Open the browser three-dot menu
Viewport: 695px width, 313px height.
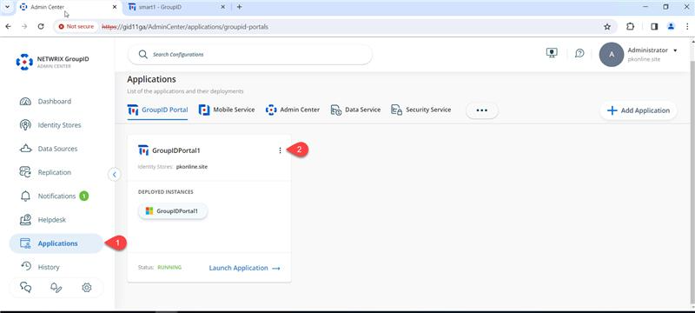click(687, 27)
